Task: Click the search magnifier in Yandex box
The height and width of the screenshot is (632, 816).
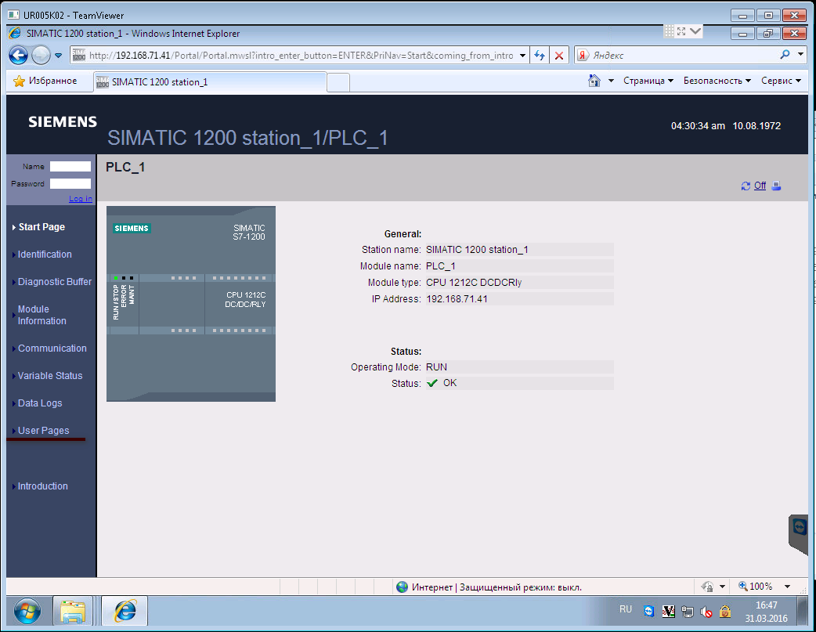Action: tap(785, 56)
